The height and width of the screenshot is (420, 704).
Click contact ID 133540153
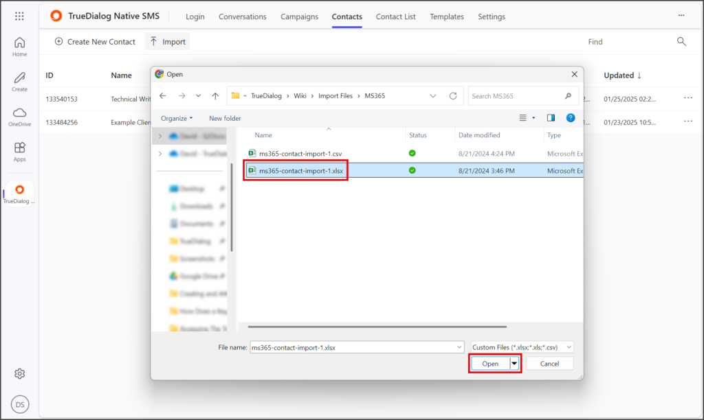[x=61, y=99]
